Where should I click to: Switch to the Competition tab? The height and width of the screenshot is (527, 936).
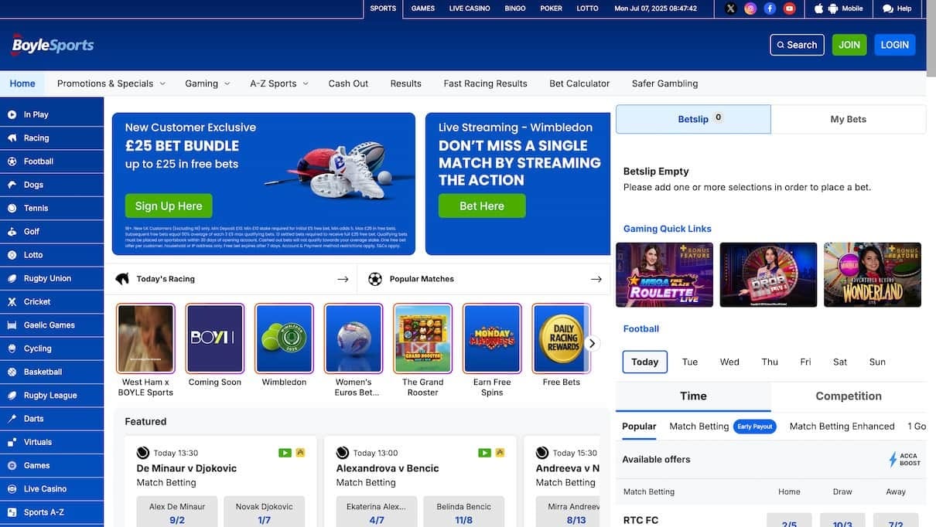tap(849, 396)
